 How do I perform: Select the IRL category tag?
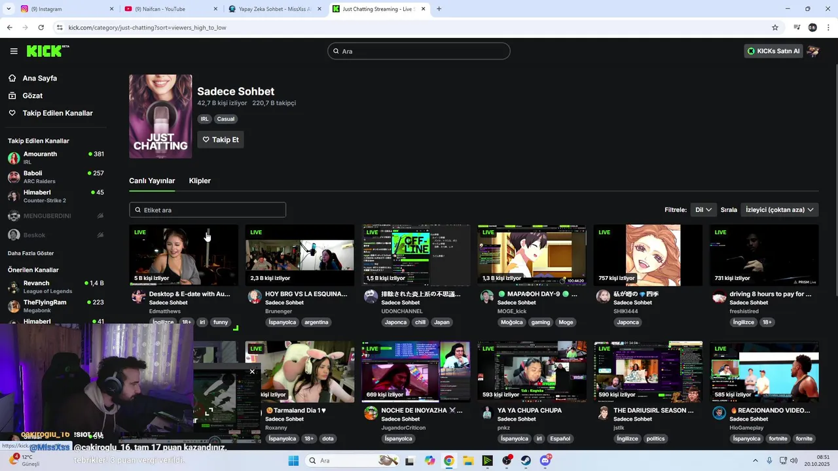204,119
